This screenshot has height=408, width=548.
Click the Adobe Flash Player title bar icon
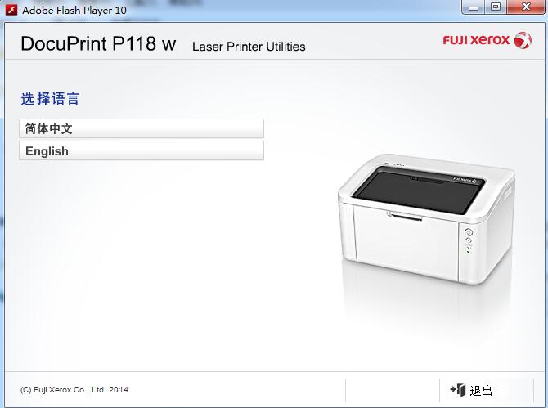pyautogui.click(x=11, y=10)
